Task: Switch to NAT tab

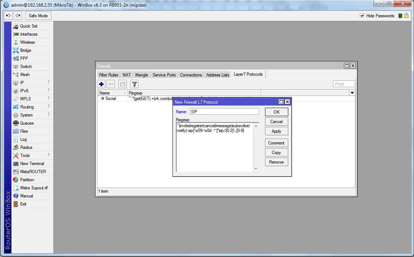Action: pos(127,75)
